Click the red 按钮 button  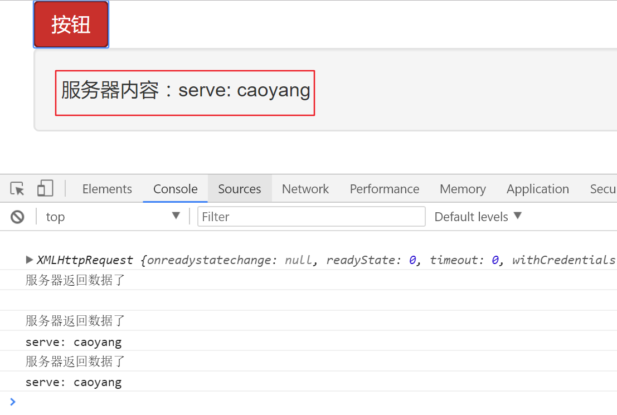71,25
